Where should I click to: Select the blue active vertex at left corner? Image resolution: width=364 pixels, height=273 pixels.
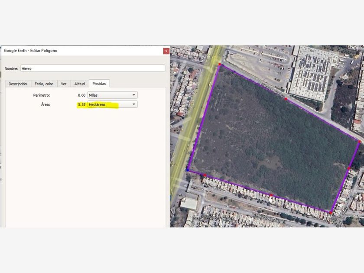(x=188, y=170)
